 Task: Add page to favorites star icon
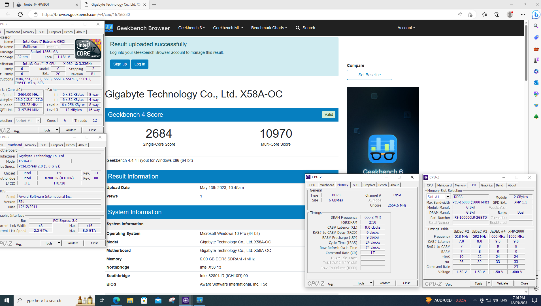[x=470, y=14]
